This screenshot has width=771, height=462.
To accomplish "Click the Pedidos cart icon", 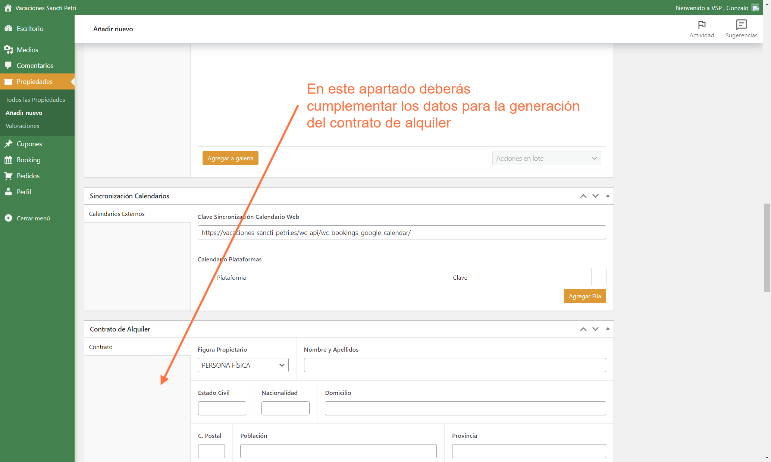I will click(x=8, y=176).
